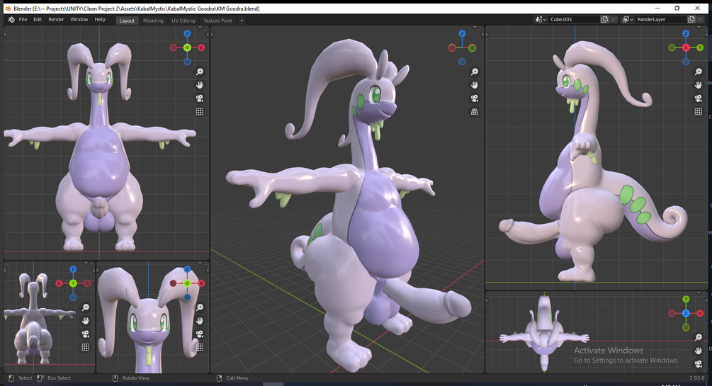Open the File menu

(x=23, y=20)
